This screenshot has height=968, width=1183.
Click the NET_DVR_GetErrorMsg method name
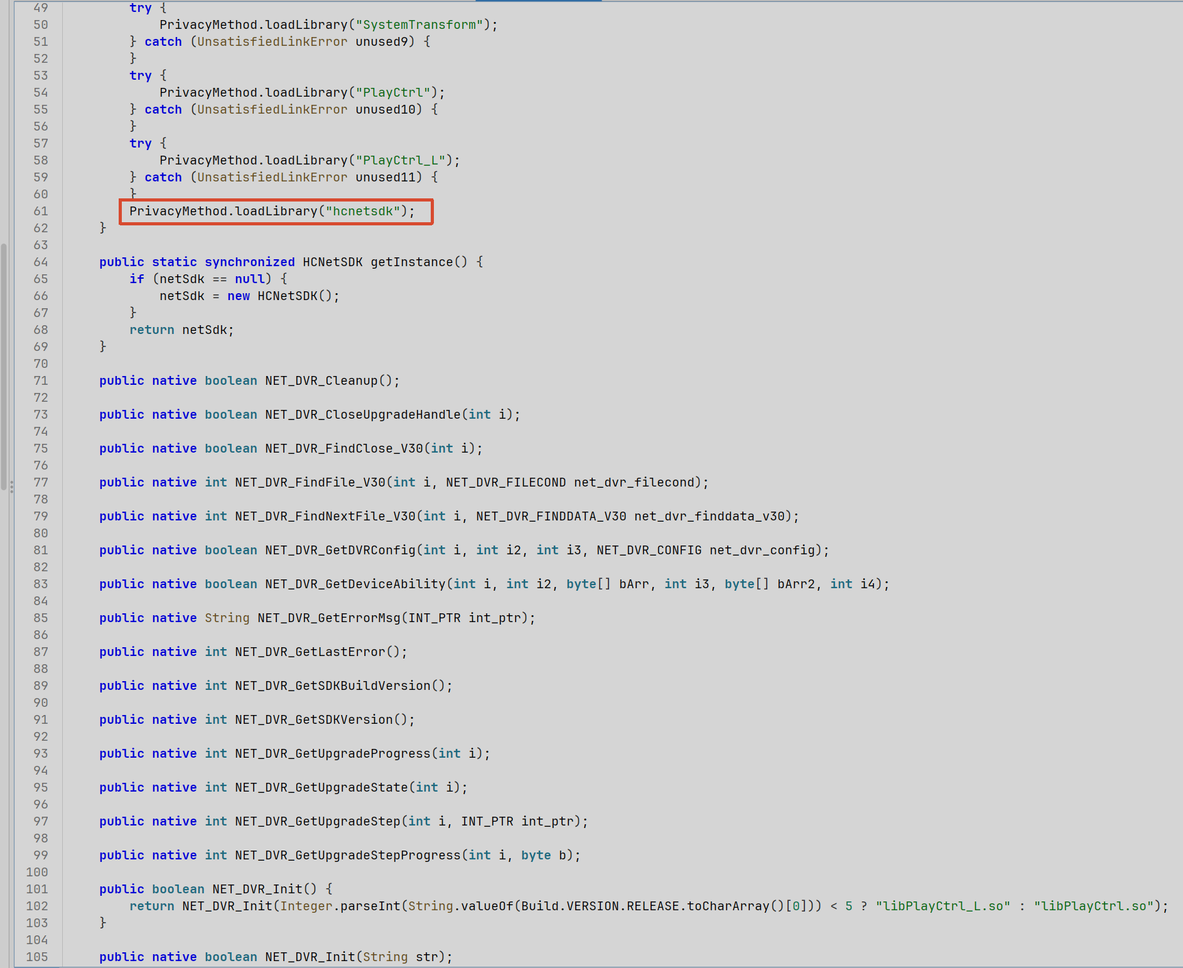coord(328,618)
